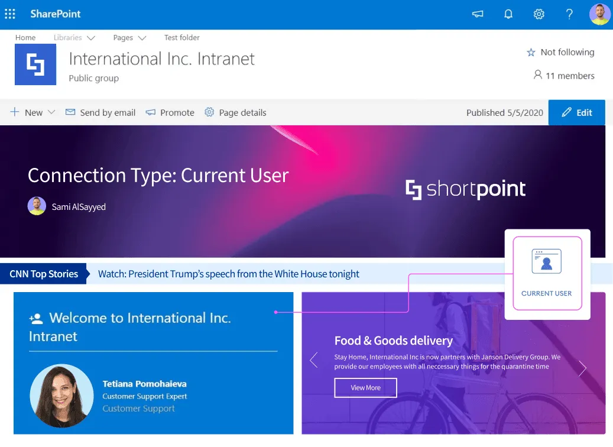Click the megaphone announcements icon in header
Viewport: 613px width, 447px height.
click(478, 14)
